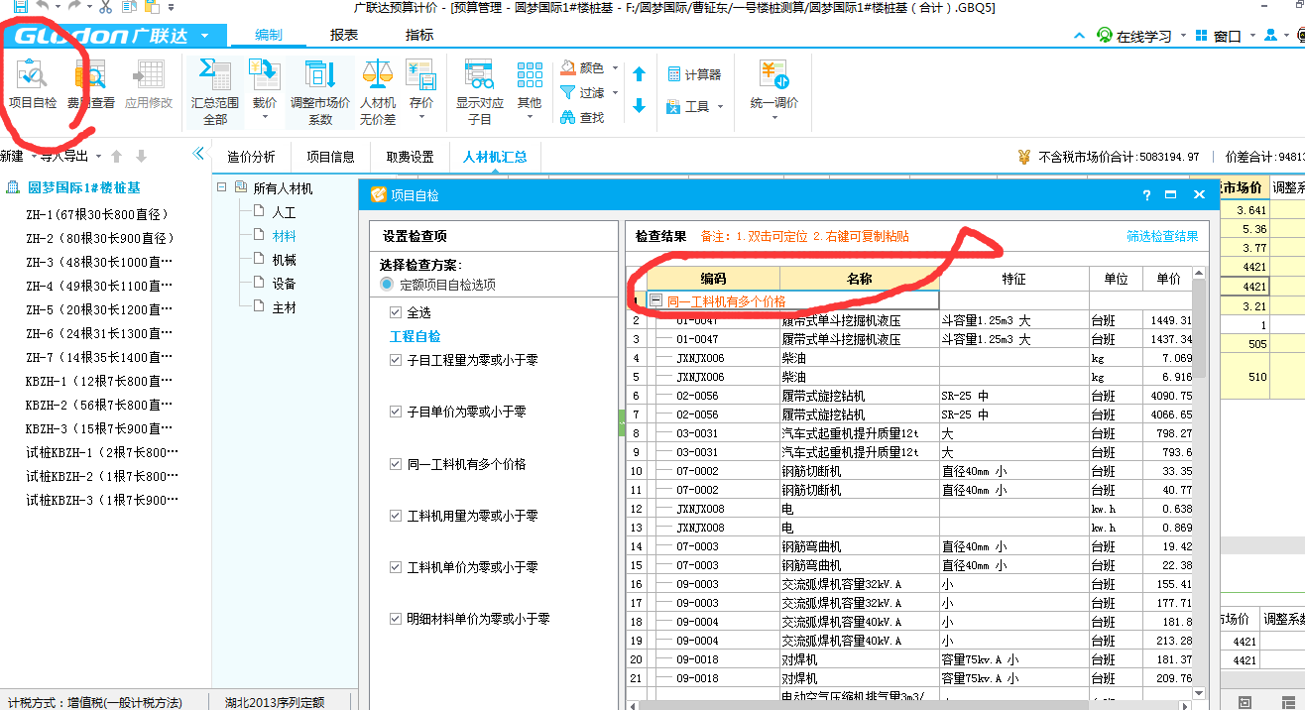The image size is (1305, 710).
Task: Select 定额项目自检选项 radio button
Action: (387, 285)
